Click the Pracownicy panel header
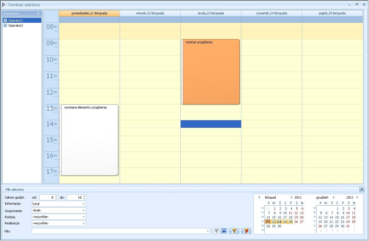Image resolution: width=369 pixels, height=241 pixels. (22, 13)
